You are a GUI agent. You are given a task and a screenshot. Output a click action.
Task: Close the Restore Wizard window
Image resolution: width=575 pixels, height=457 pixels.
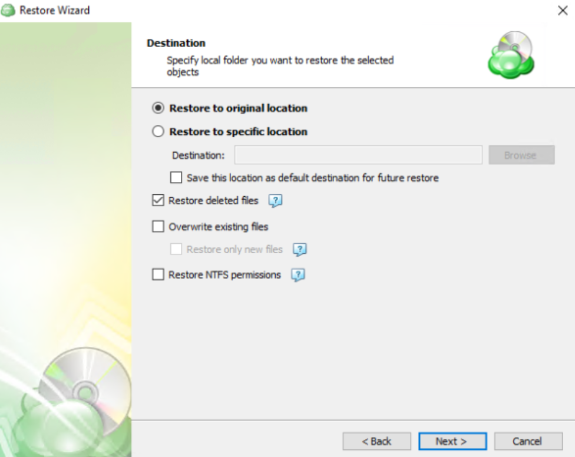(x=563, y=10)
